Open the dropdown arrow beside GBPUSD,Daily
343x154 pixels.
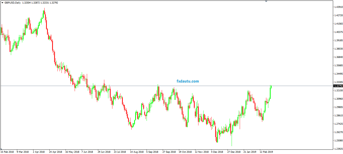(2, 3)
